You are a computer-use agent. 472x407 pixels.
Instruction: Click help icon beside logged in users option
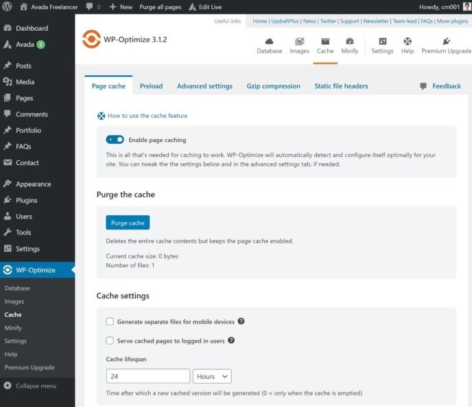tap(231, 341)
